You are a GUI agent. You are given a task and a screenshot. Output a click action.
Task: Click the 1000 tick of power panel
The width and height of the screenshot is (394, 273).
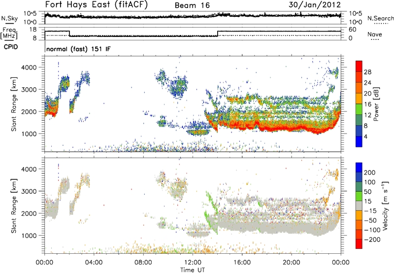(29, 134)
